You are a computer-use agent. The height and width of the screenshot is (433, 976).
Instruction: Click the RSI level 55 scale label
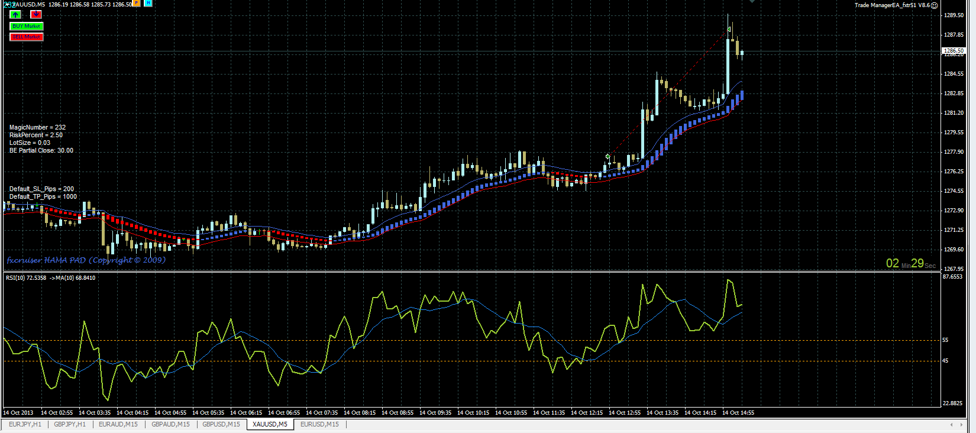click(945, 340)
